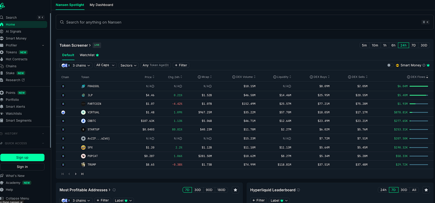The width and height of the screenshot is (435, 203).
Task: Click the VIRTUAL token icon
Action: pos(83,113)
